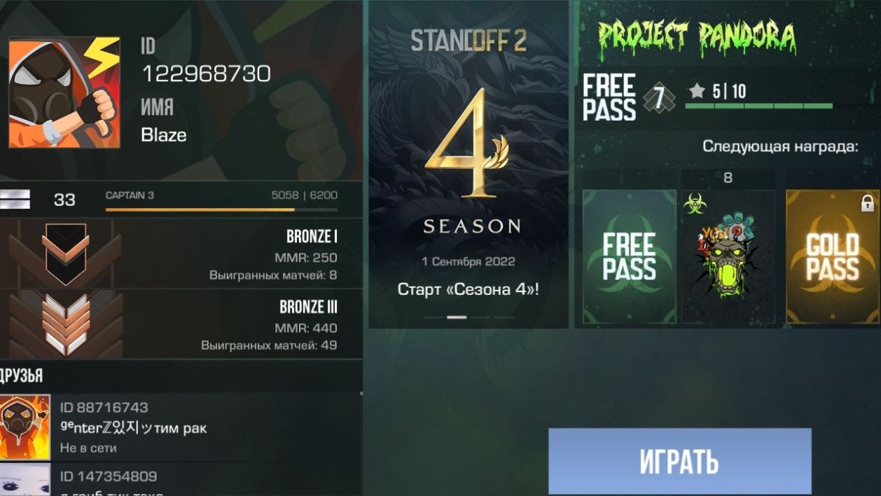Tap the level 7 pass badge icon
881x496 pixels.
pyautogui.click(x=658, y=99)
